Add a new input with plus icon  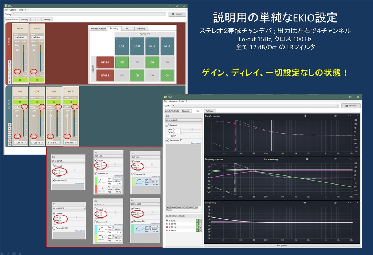[x=9, y=62]
